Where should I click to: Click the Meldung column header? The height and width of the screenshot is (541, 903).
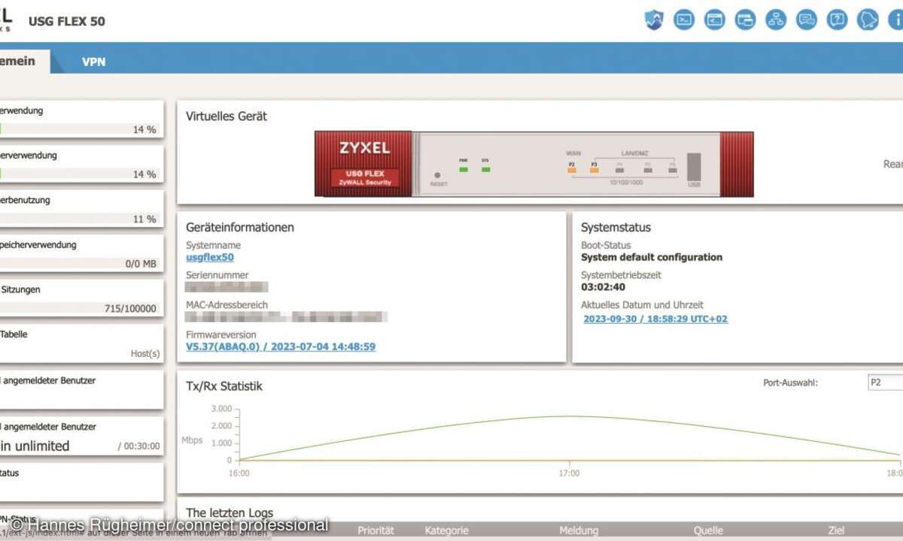coord(579,530)
